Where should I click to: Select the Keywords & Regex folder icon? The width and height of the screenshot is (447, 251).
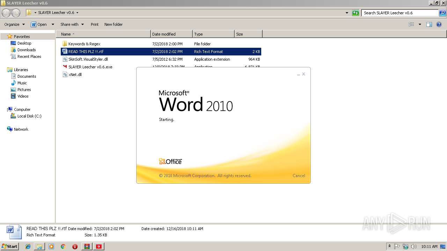click(65, 44)
